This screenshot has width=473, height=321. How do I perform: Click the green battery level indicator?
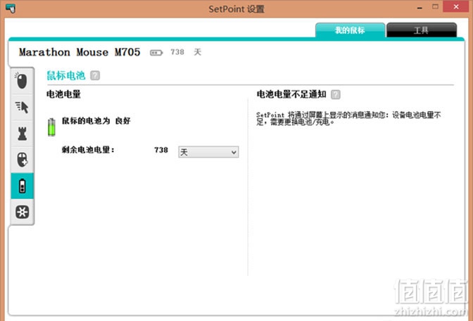pos(51,127)
